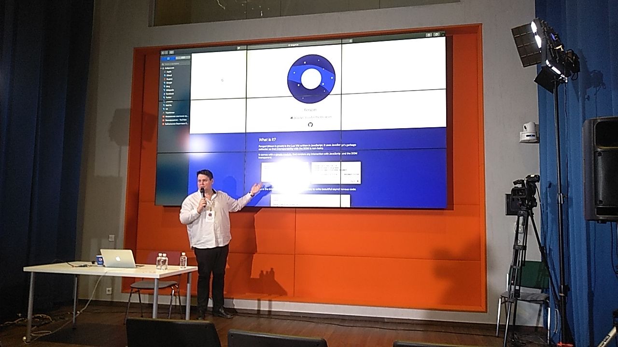The height and width of the screenshot is (347, 618).
Task: Click the sidebar bookmarks search field
Action: pos(176,64)
